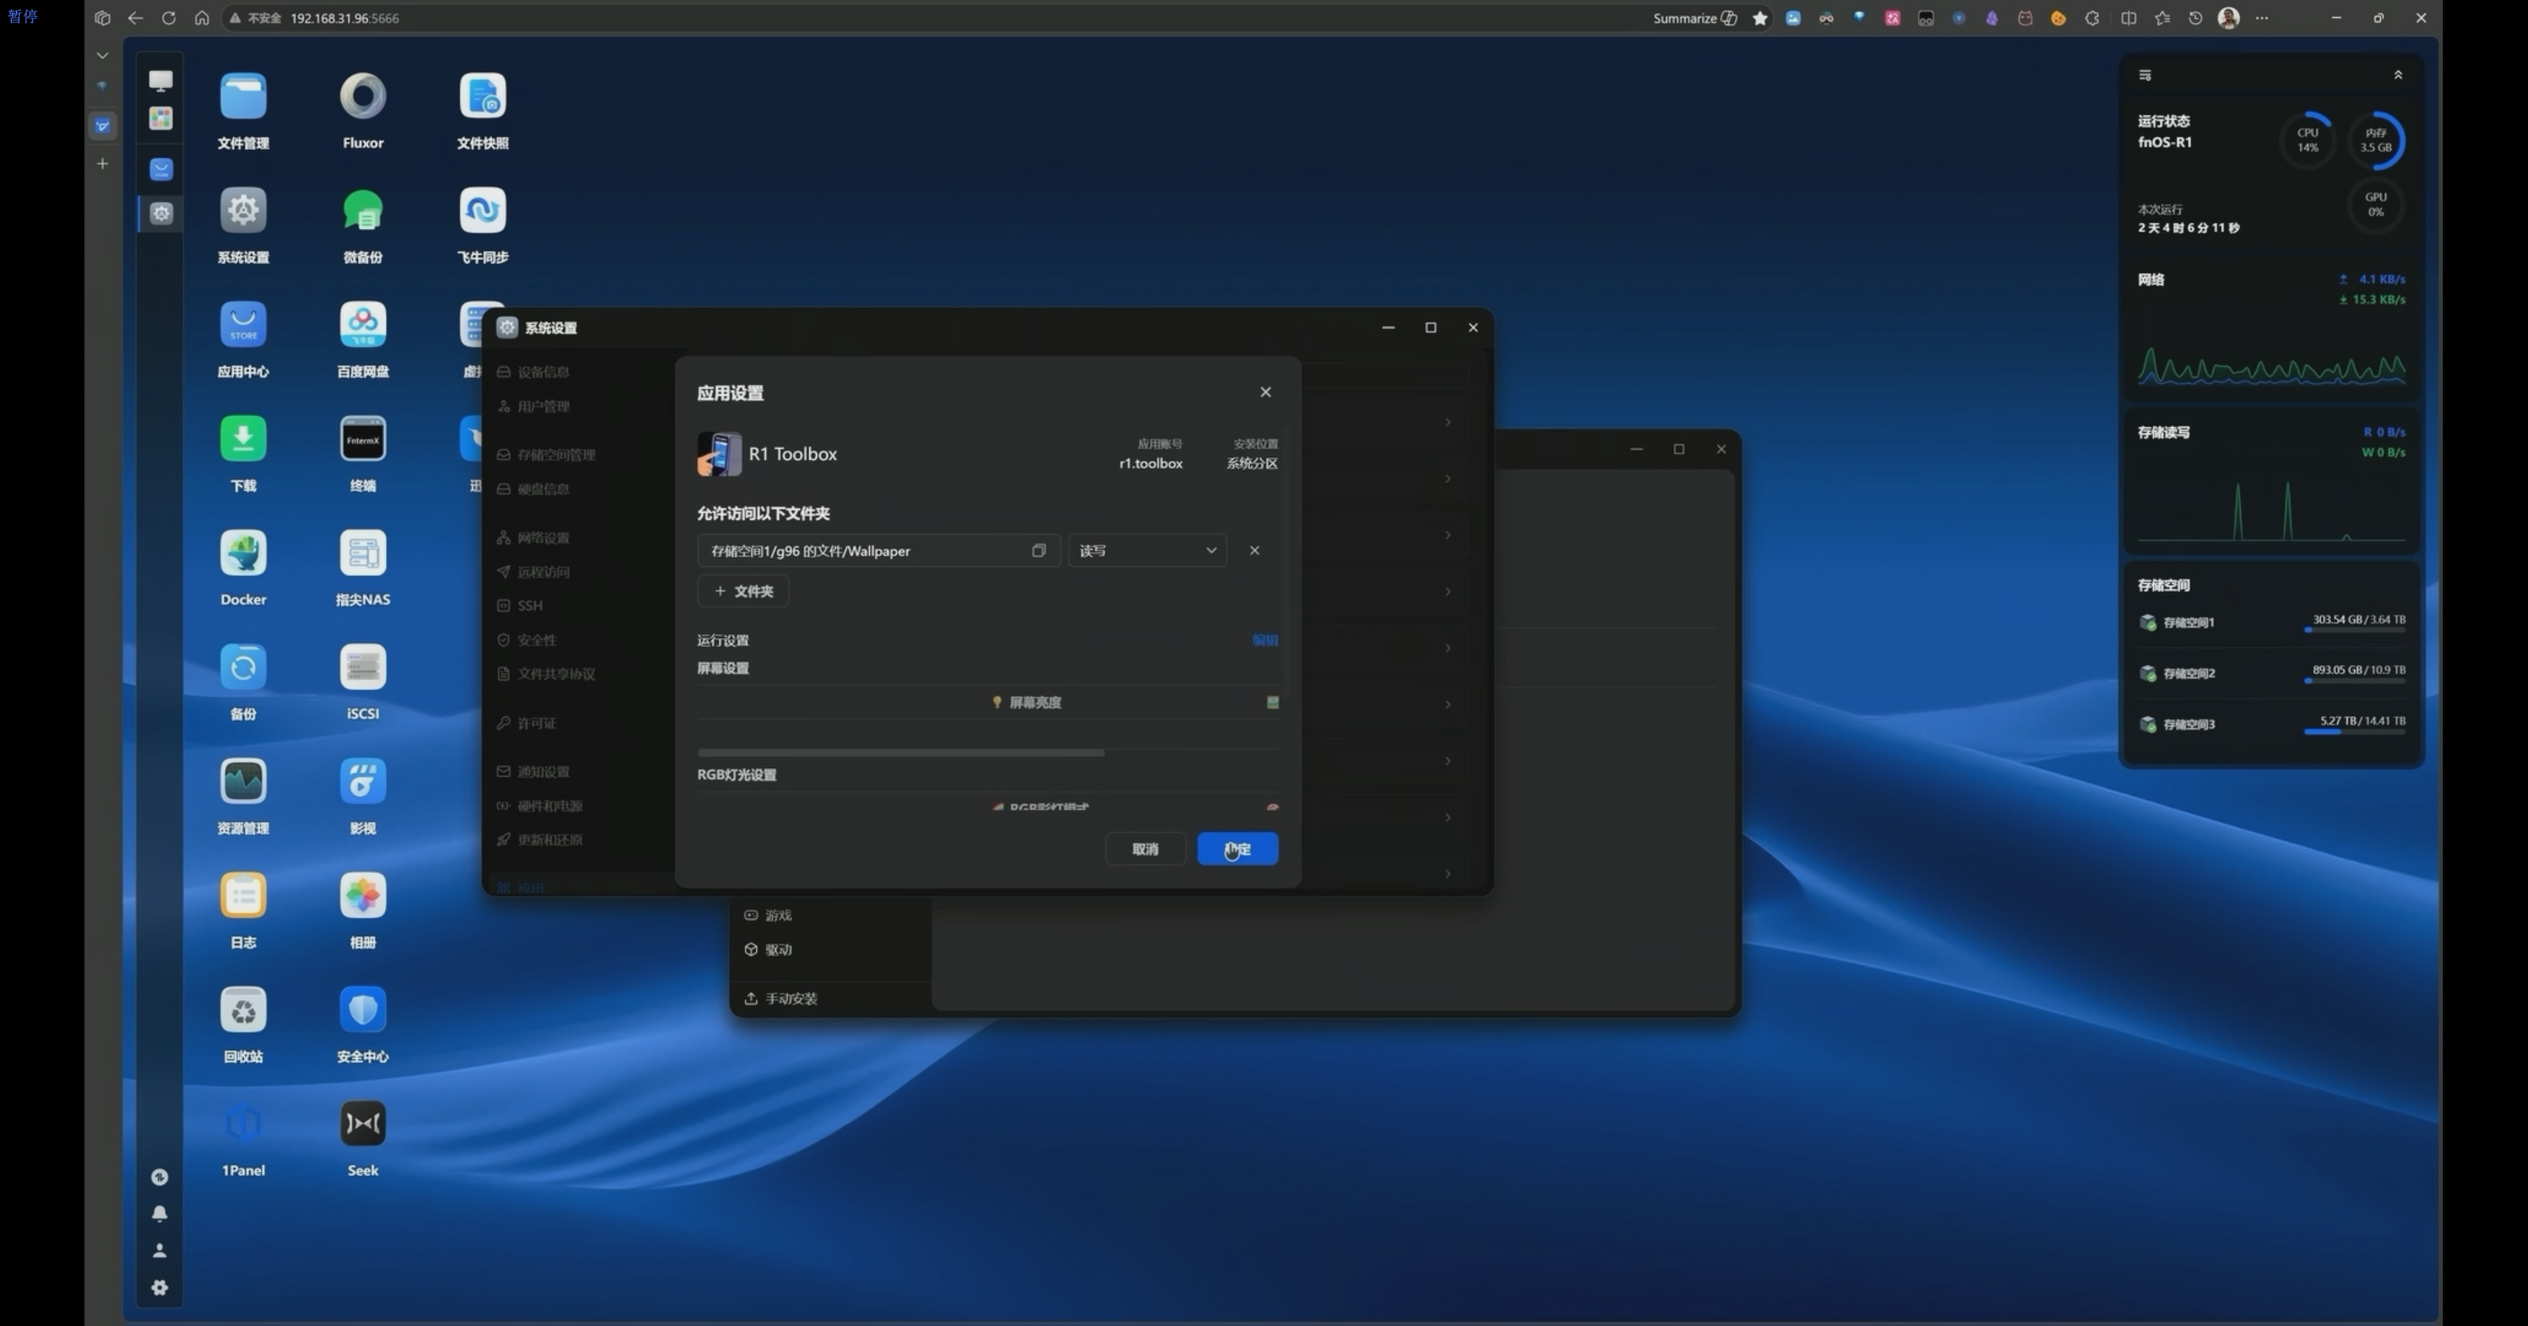Screen dimensions: 2528x1326
Task: Open the Seek app icon
Action: (362, 1124)
